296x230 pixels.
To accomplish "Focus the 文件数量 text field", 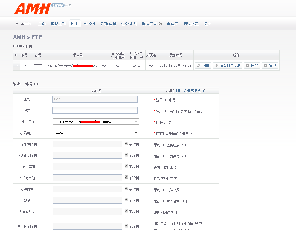I will point(87,189).
